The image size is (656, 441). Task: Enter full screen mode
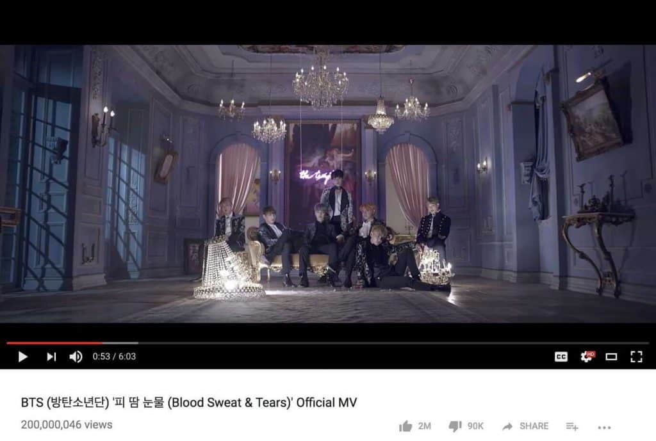pos(636,357)
